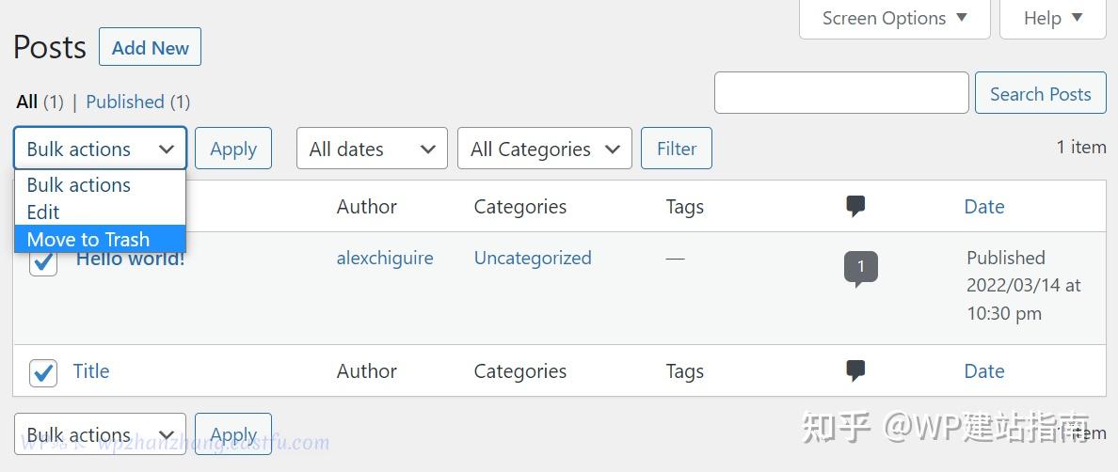The width and height of the screenshot is (1118, 472).
Task: Toggle the Hello world! post checkbox
Action: point(43,263)
